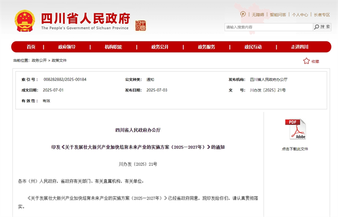
Task: Click centered document number 川办发〔2025〕21号
Action: pos(138,164)
